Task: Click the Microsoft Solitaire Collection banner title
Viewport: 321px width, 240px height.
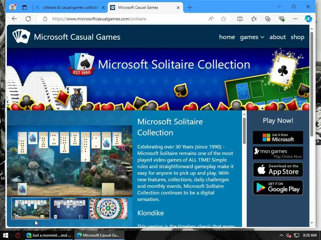Action: point(174,64)
